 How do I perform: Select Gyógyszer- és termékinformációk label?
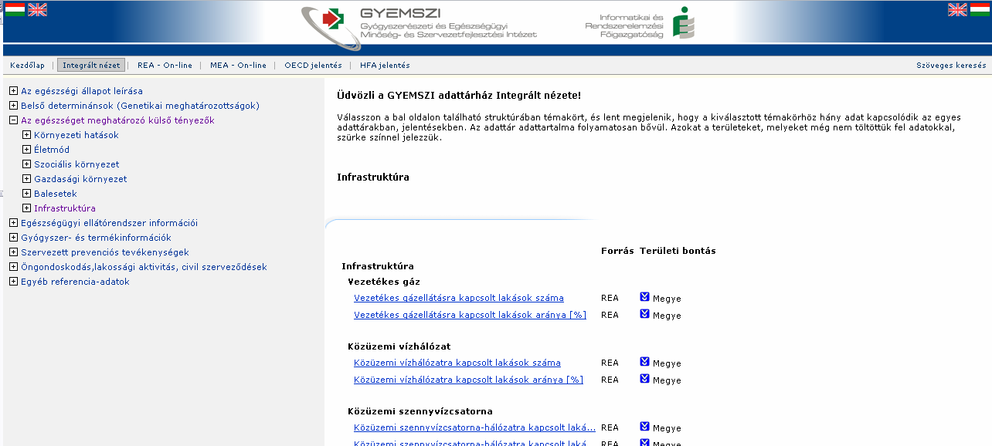[x=96, y=238]
